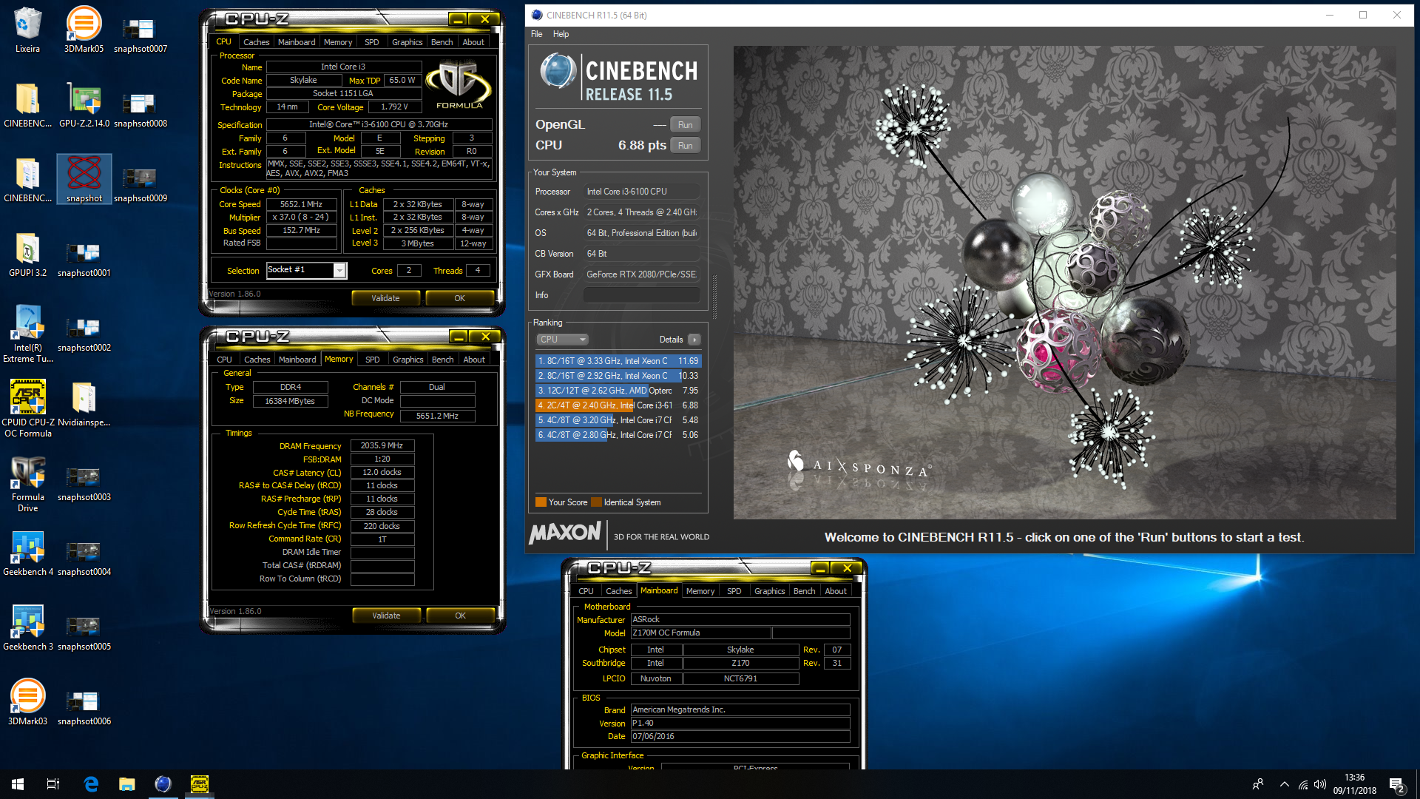Select ranking row 3 AMD Opteron 7.95
Image resolution: width=1420 pixels, height=799 pixels.
(x=618, y=391)
